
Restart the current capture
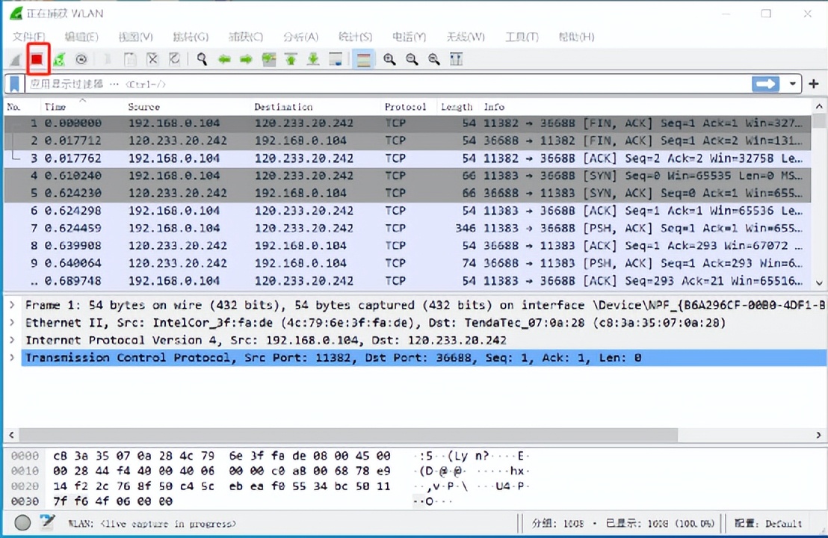[59, 59]
